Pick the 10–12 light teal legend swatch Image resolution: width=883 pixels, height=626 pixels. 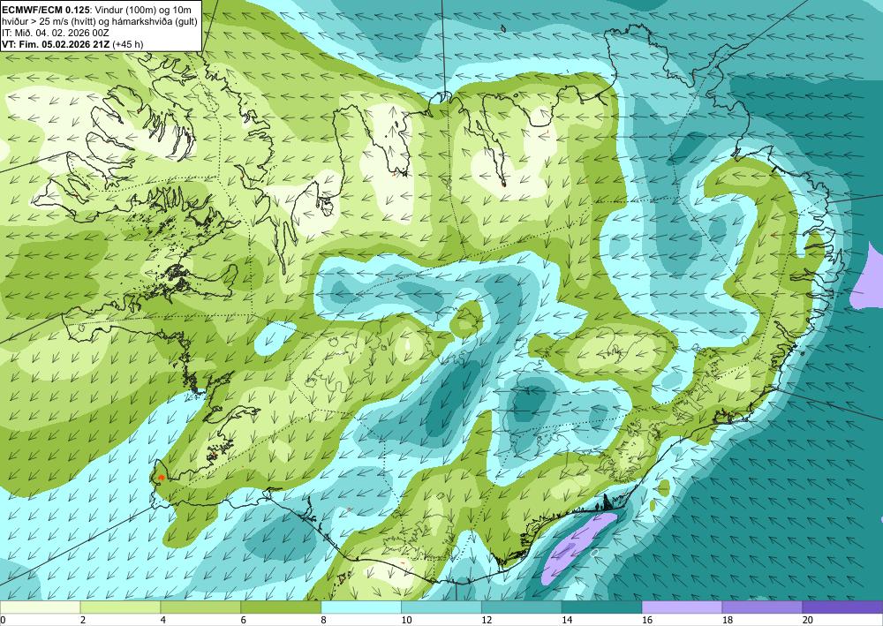pos(441,607)
